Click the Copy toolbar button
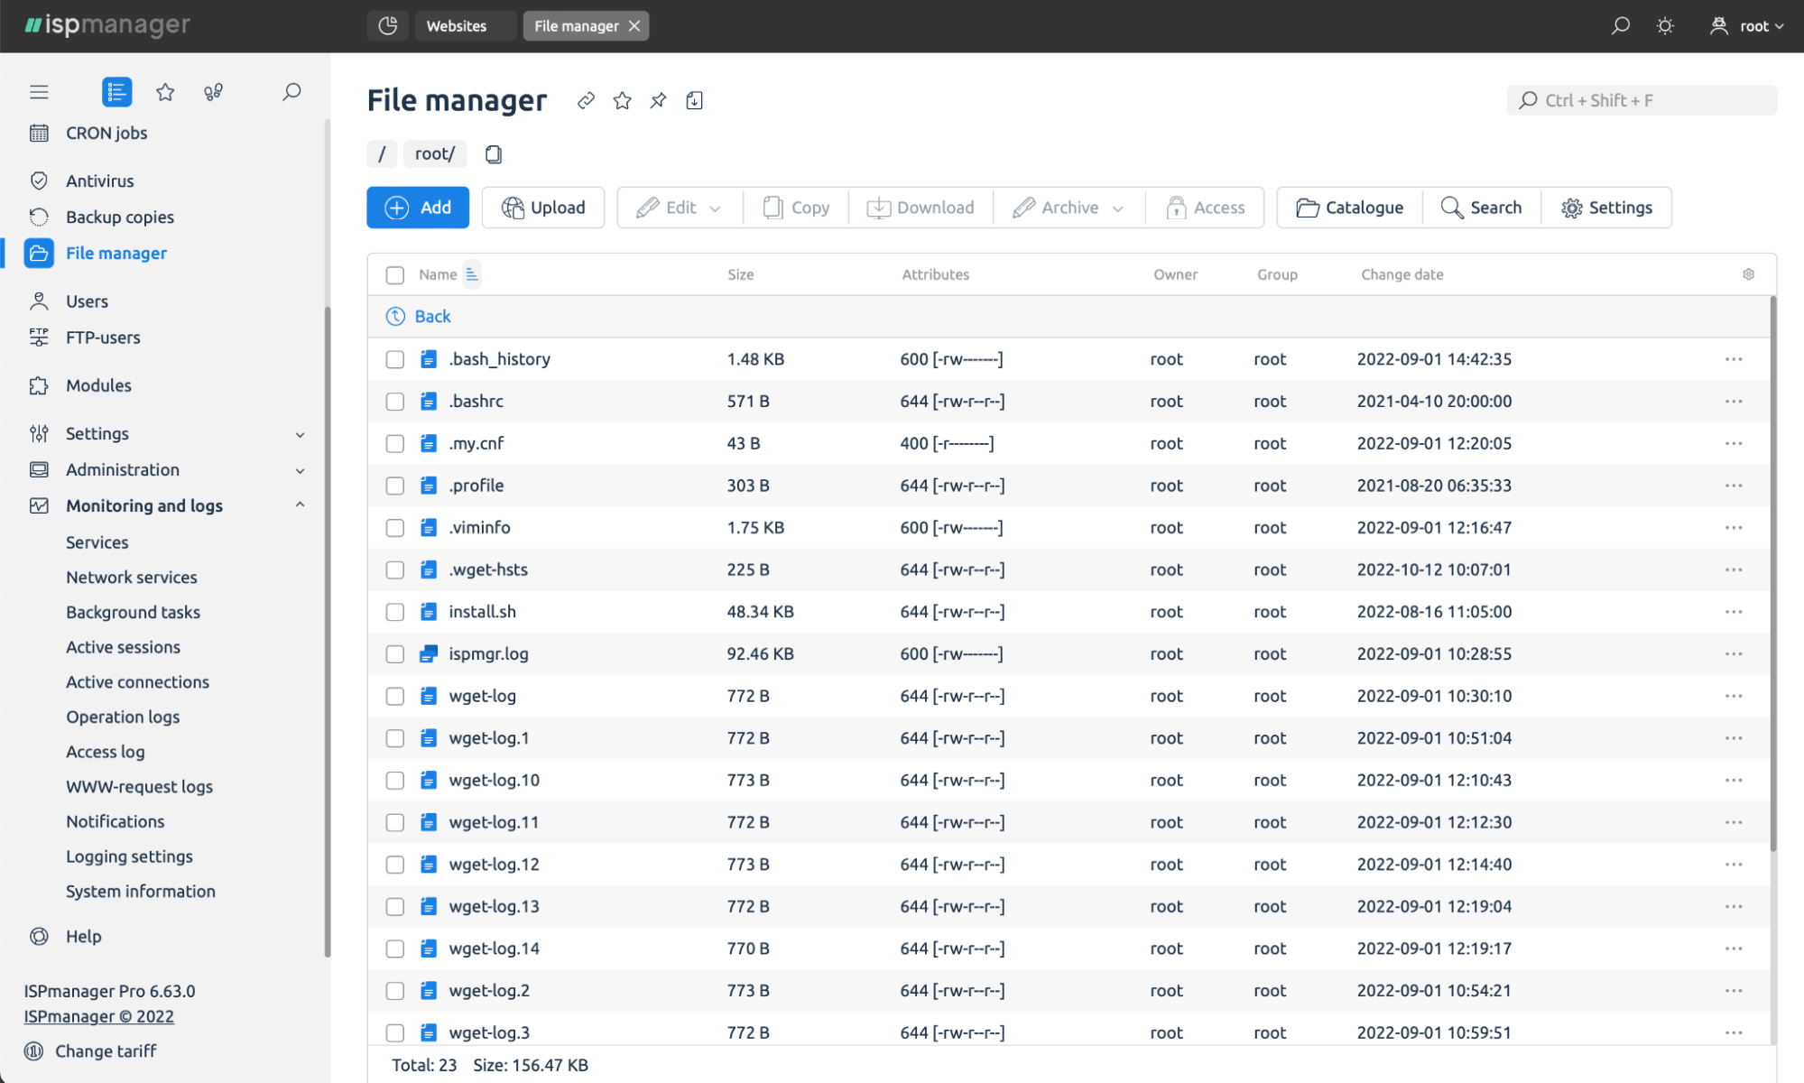 click(796, 208)
